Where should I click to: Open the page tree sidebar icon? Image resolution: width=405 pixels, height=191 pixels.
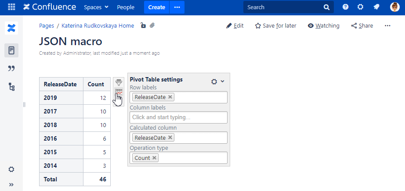click(x=11, y=87)
